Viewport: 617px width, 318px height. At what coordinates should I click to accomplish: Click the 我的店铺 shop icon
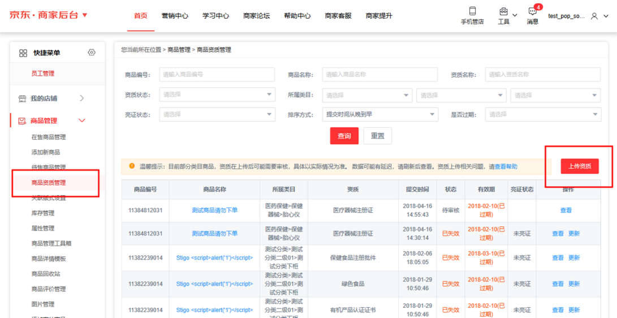point(23,98)
